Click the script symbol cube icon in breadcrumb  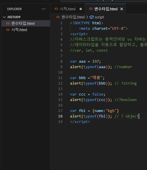click(92, 17)
